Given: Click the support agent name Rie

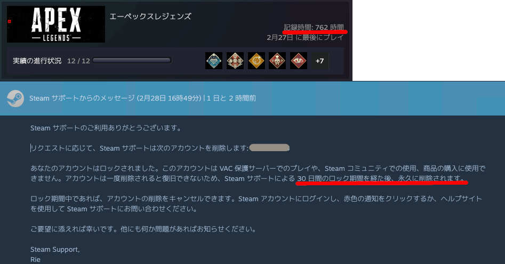Looking at the screenshot, I should click(35, 260).
